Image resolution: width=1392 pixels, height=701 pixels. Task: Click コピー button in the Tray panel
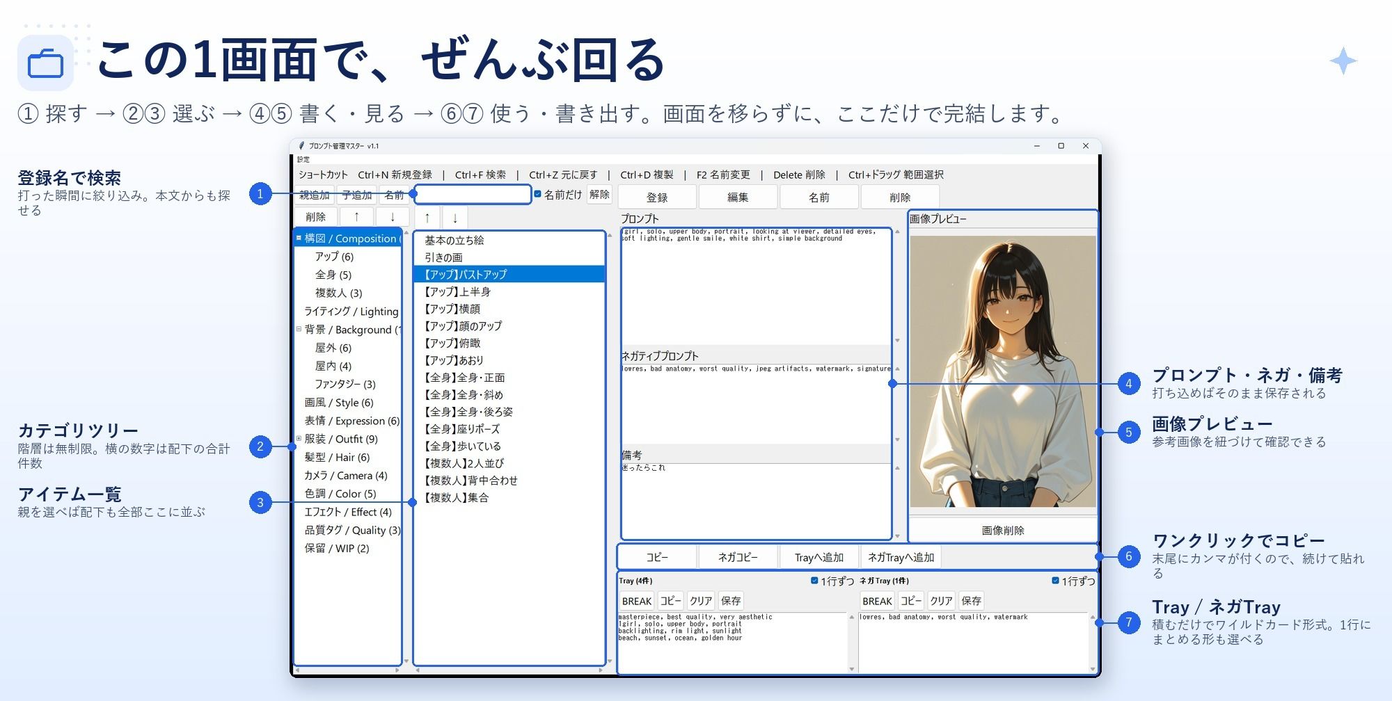click(x=671, y=601)
